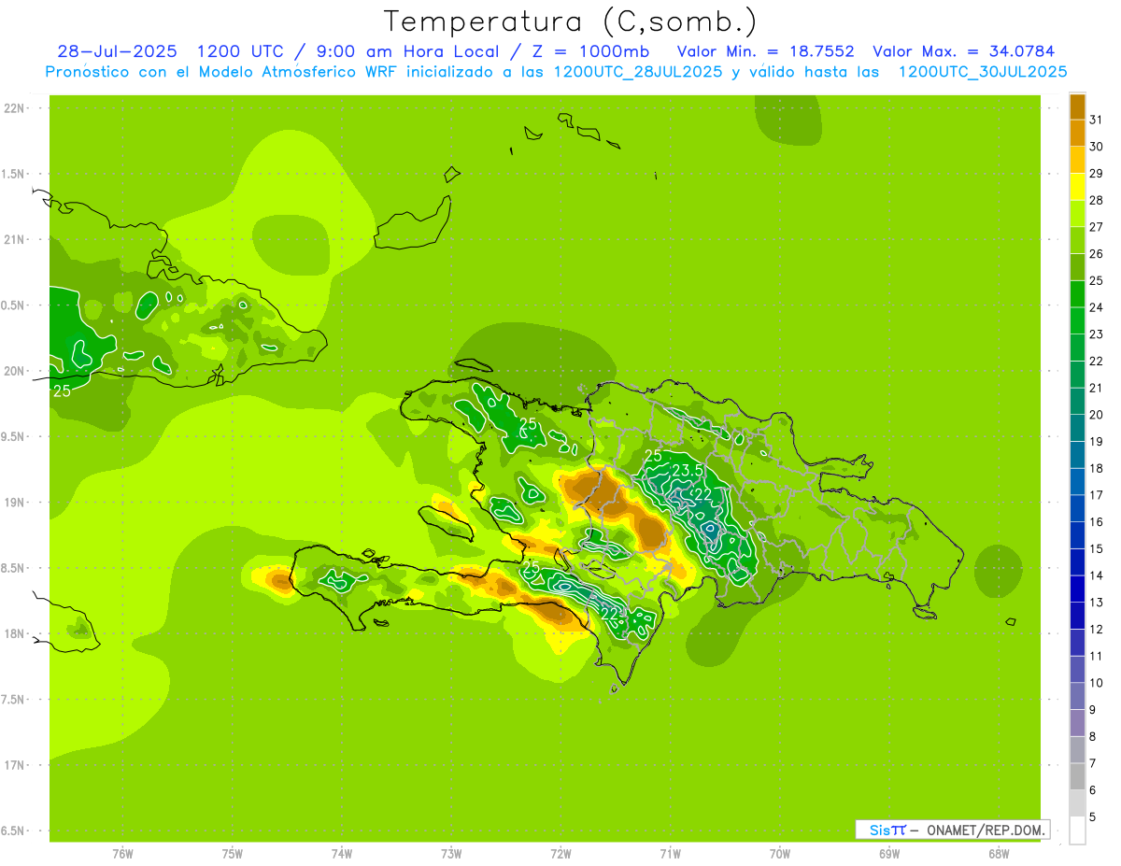Click the '5' colorbar label
Image resolution: width=1121 pixels, height=866 pixels.
click(x=1093, y=816)
